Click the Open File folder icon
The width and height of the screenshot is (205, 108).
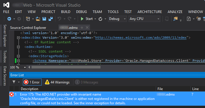pyautogui.click(x=38, y=19)
